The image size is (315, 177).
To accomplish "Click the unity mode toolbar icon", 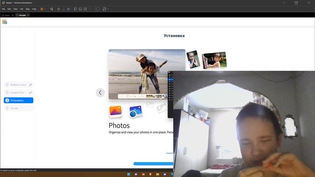I will 90,9.
